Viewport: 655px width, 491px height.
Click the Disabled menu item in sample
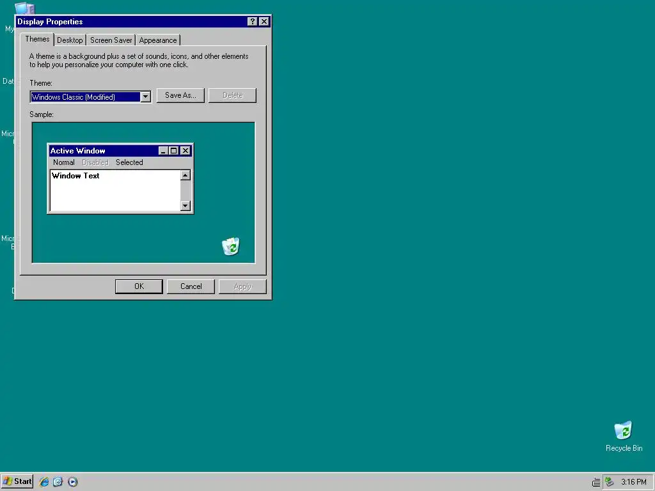click(95, 162)
